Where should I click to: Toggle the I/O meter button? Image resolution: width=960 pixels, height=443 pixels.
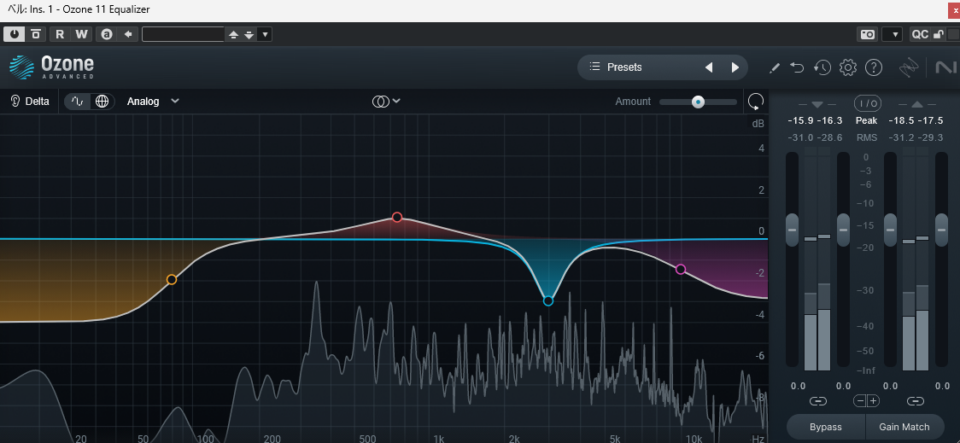(x=866, y=103)
